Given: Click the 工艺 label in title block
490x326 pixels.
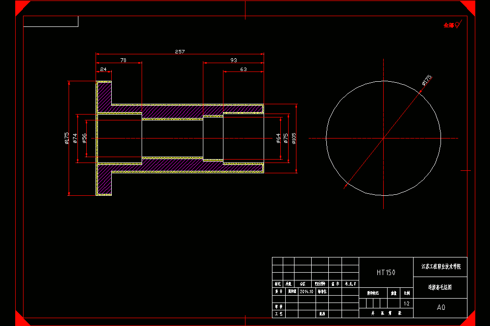Looking at the screenshot, I should click(x=278, y=314).
